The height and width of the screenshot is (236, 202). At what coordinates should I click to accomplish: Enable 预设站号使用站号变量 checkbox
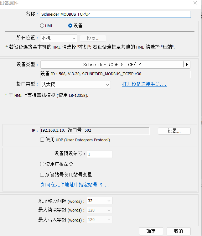42,175
